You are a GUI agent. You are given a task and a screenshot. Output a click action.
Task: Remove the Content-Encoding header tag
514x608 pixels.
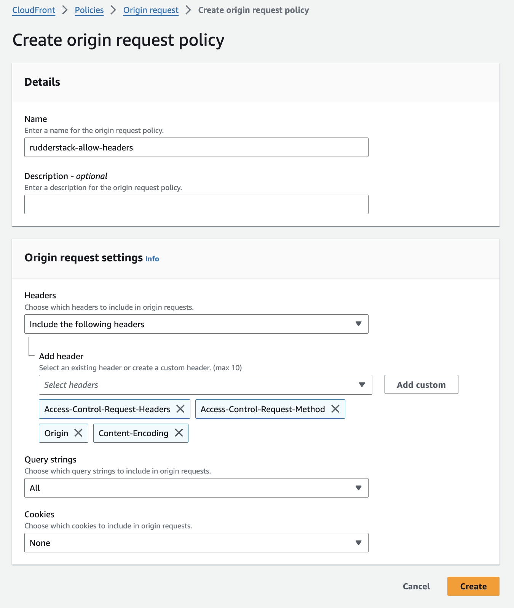point(179,433)
